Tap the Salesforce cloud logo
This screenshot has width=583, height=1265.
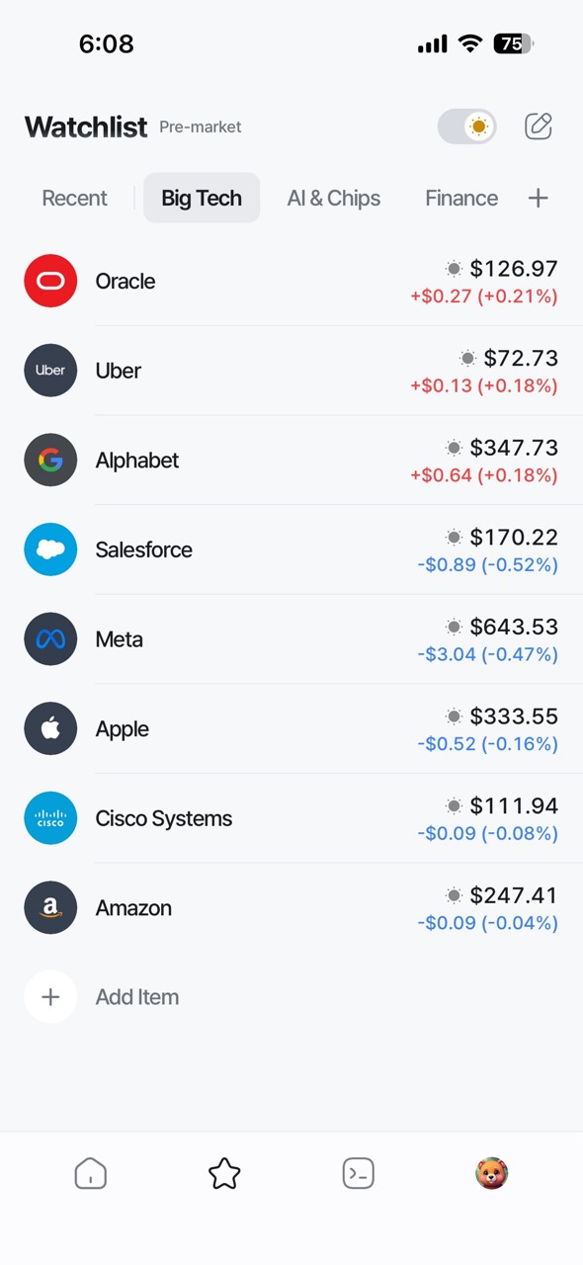tap(50, 549)
